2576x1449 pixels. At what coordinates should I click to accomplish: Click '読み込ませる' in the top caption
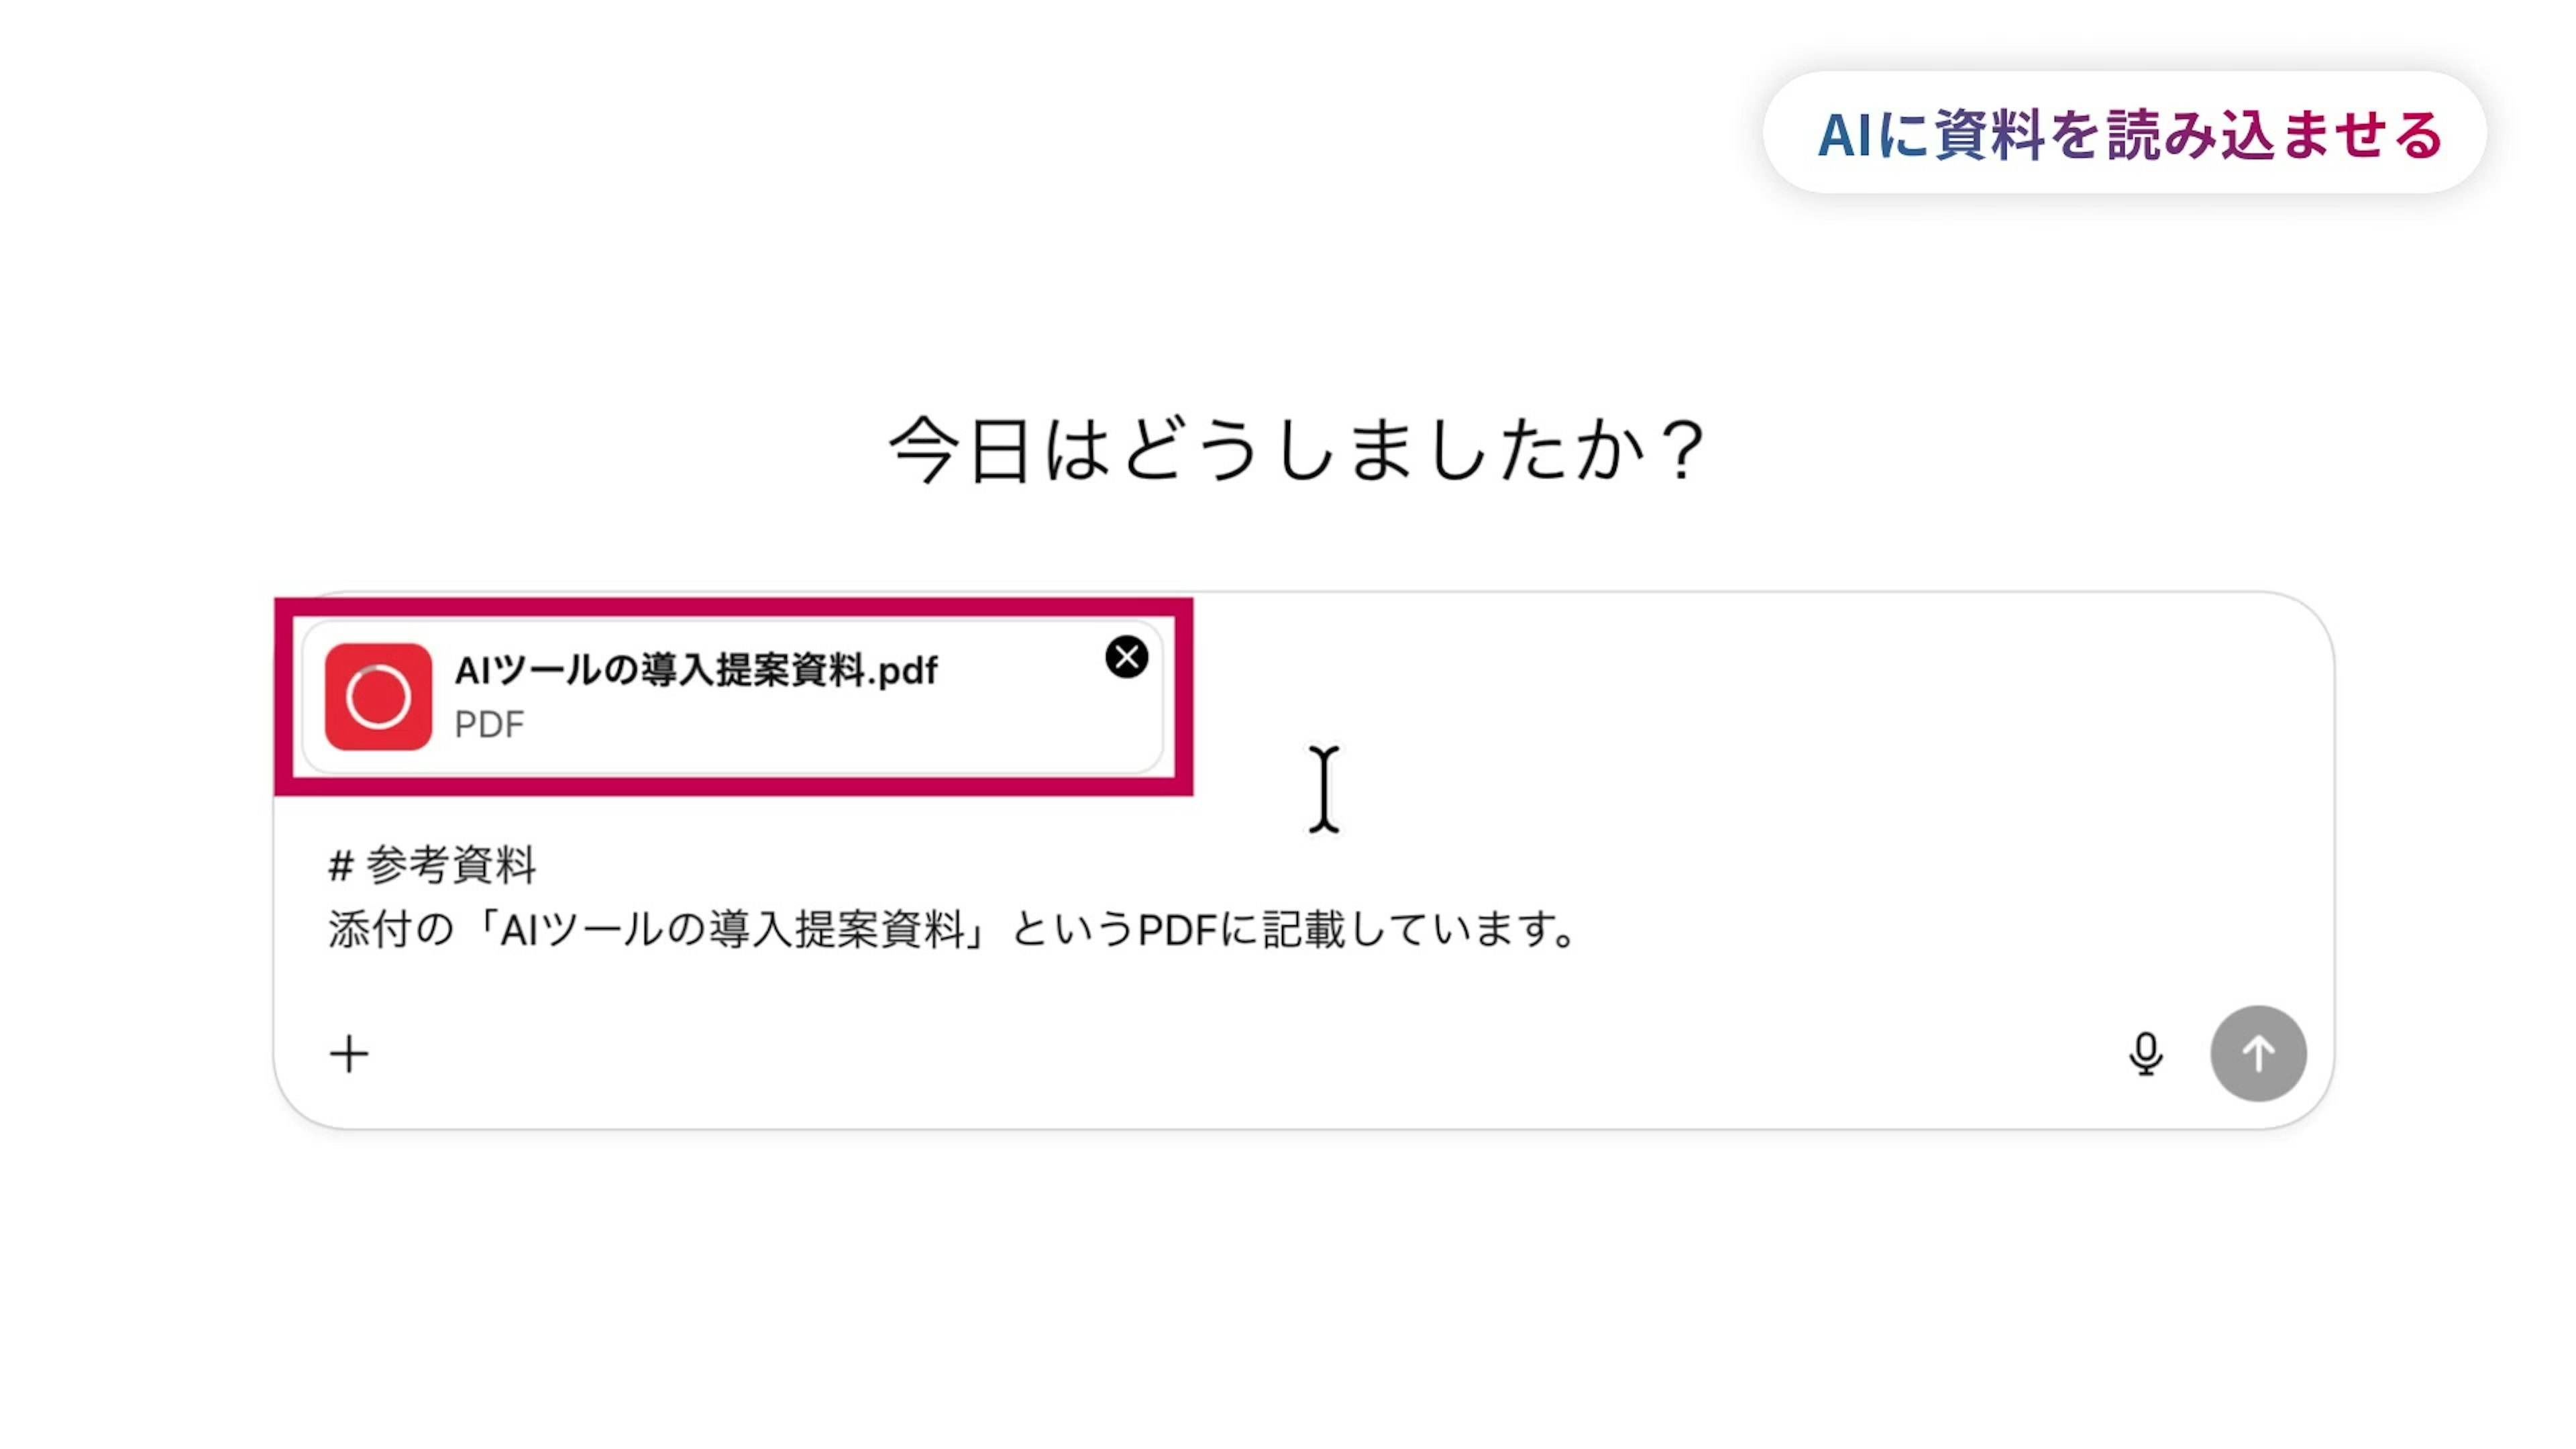tap(2275, 134)
